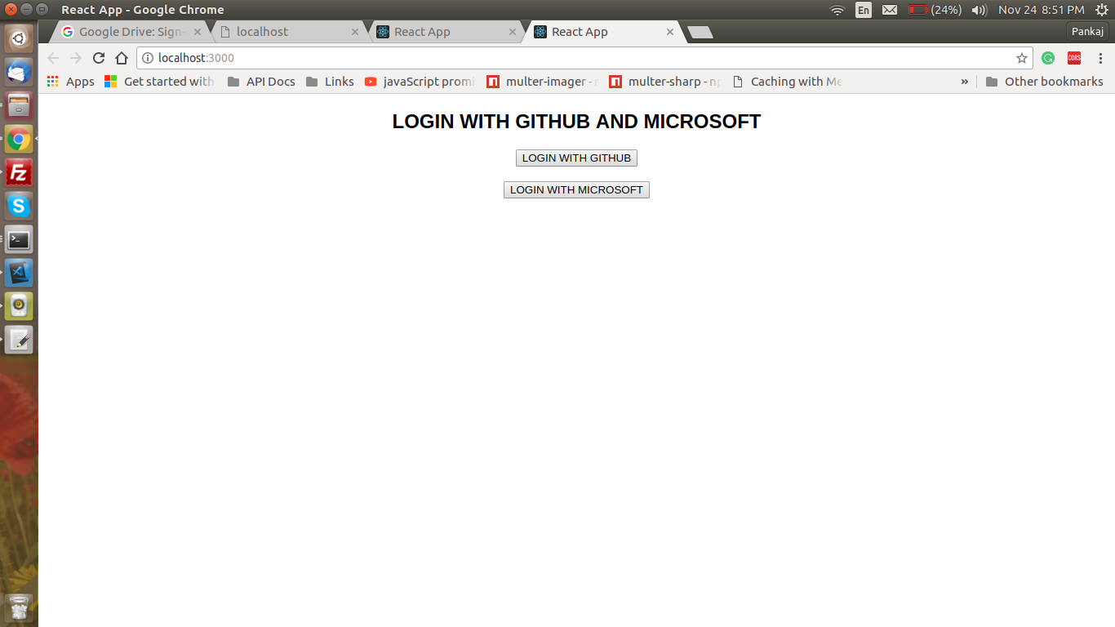
Task: Open the Terminal from the dock
Action: pos(19,239)
